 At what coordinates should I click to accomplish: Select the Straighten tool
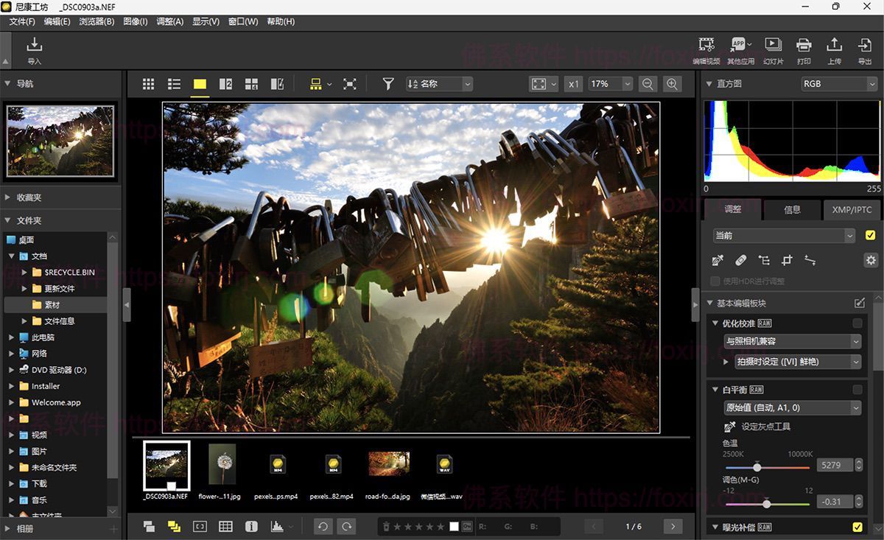point(810,260)
